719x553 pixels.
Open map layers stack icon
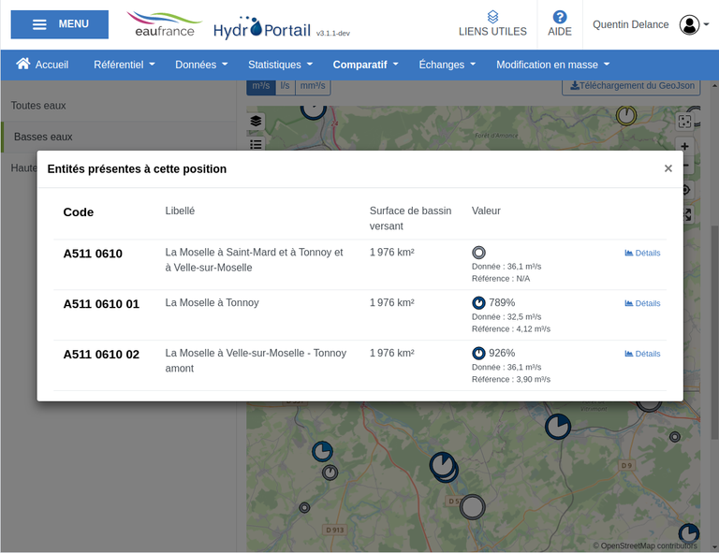click(256, 121)
